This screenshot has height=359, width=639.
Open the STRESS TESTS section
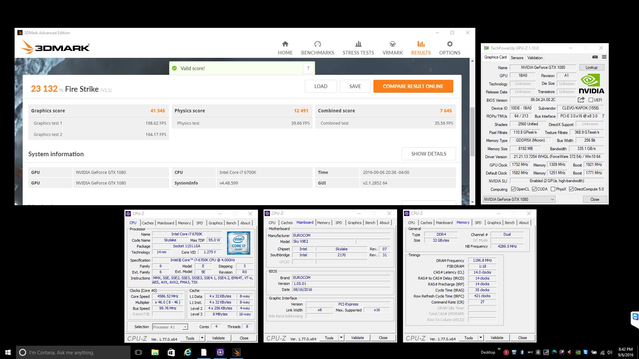(358, 48)
